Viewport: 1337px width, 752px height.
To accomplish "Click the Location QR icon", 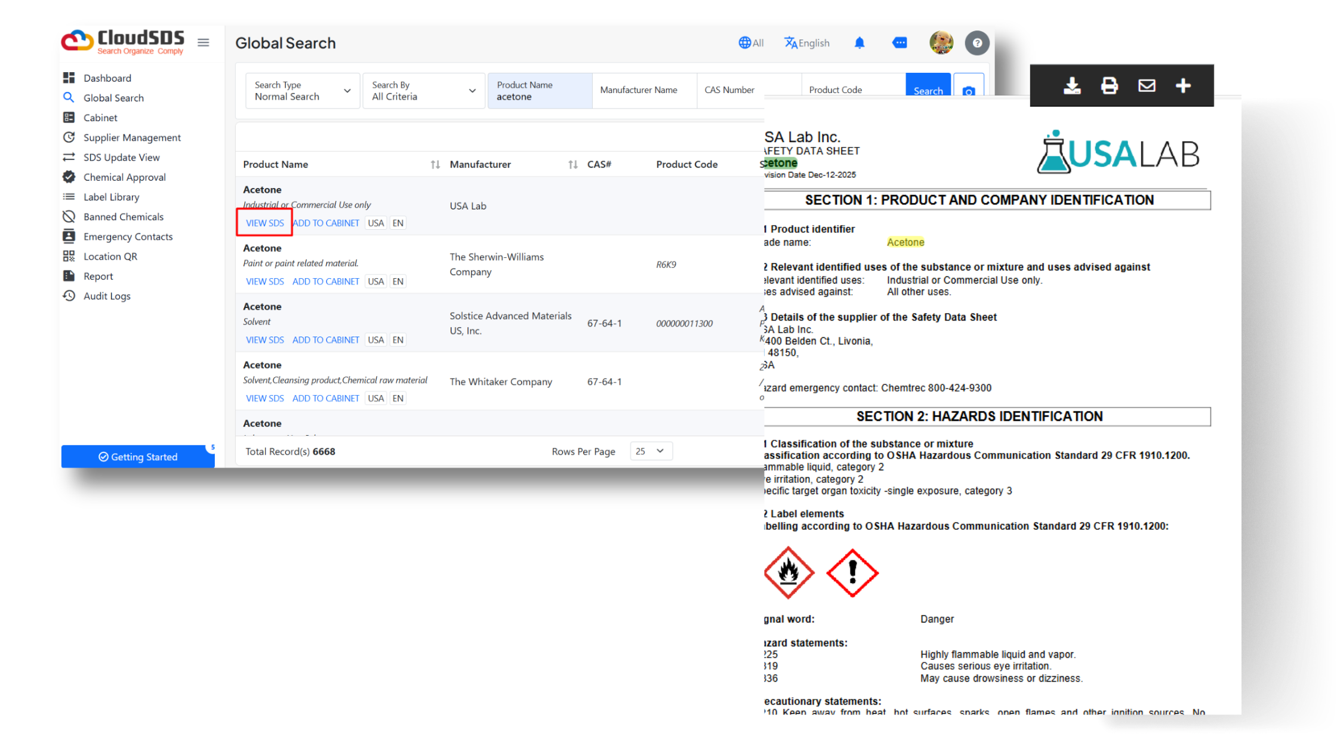I will pos(69,255).
